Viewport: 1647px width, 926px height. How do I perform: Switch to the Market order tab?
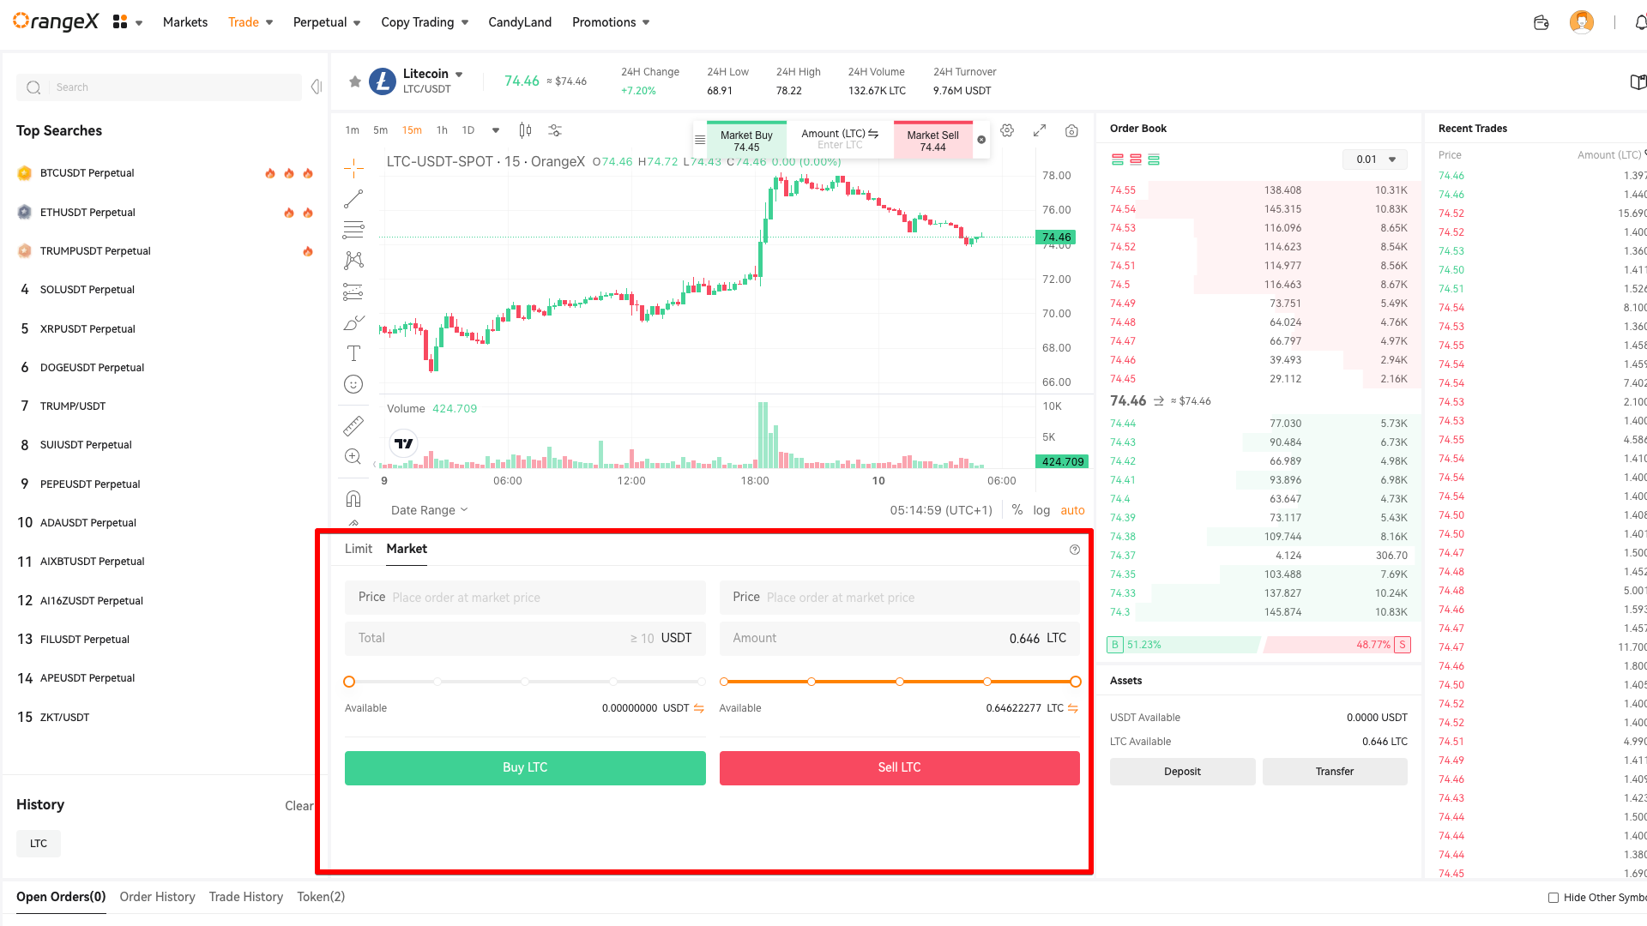click(x=407, y=549)
